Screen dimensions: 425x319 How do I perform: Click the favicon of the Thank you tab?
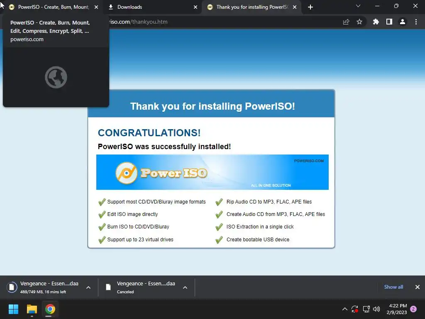[x=210, y=7]
